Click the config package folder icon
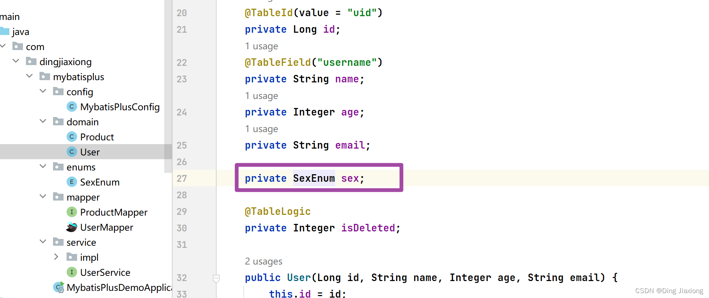 [58, 91]
